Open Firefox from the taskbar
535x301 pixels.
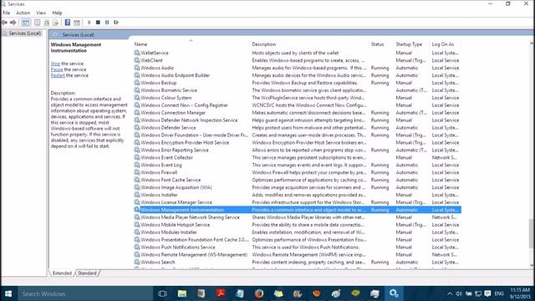point(259,293)
